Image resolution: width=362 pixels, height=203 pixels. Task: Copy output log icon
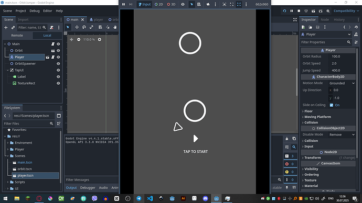(x=294, y=139)
